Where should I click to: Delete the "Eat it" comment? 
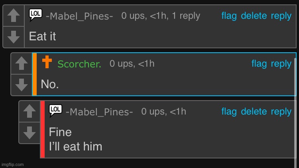(x=254, y=16)
